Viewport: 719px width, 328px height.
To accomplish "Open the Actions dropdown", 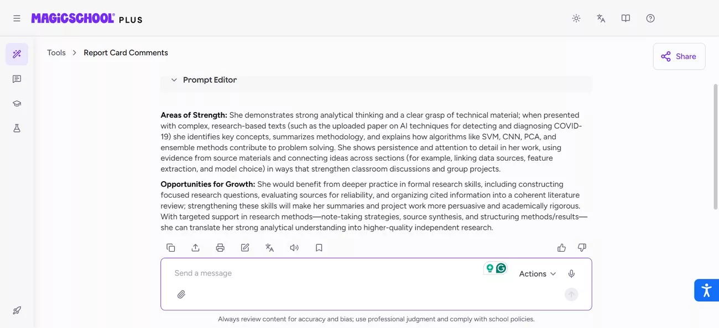I will pyautogui.click(x=537, y=274).
